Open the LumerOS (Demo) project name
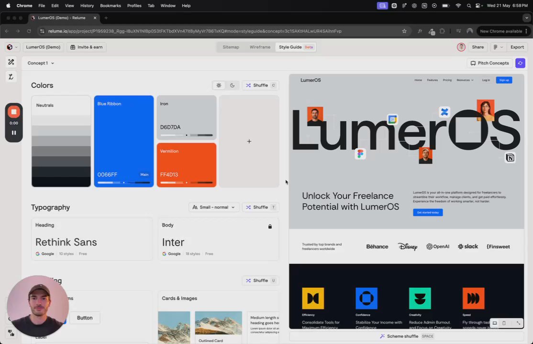 (43, 47)
